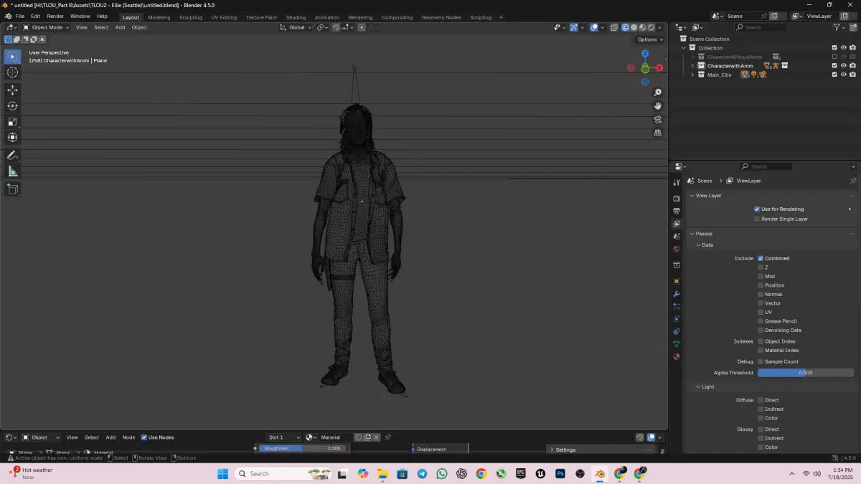Switch to orthographic/perspective grid view icon
The width and height of the screenshot is (861, 484).
point(657,133)
